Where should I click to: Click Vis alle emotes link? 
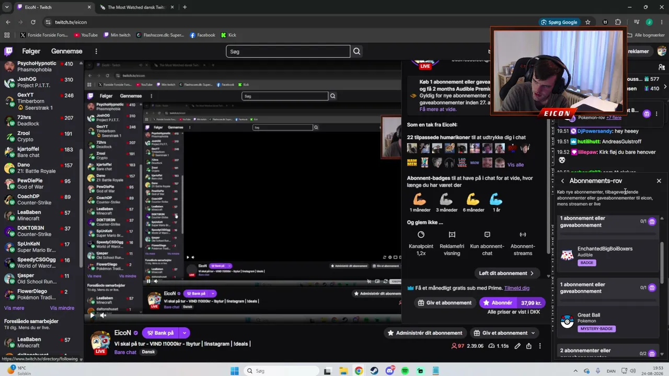coord(515,164)
